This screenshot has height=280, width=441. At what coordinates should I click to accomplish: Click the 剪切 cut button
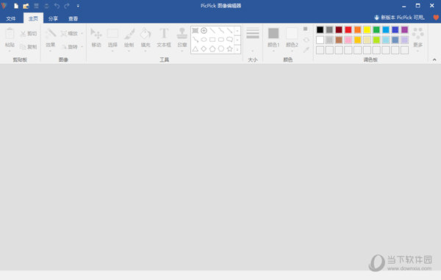click(x=29, y=34)
